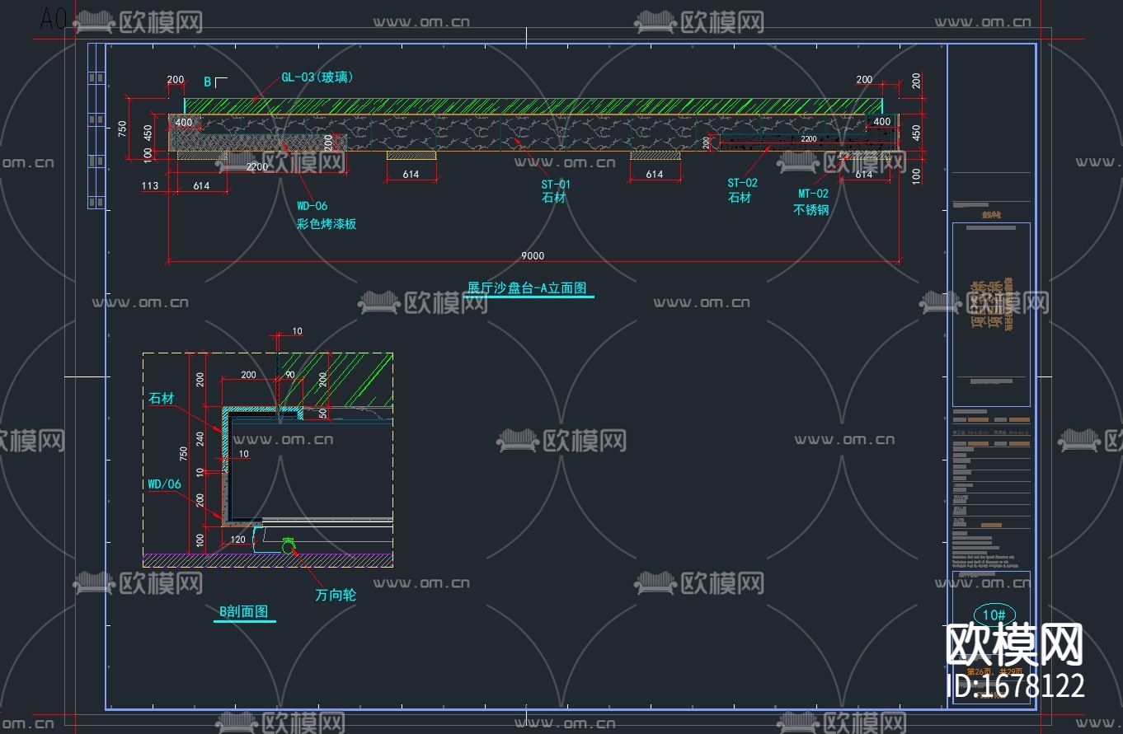Select the WD/06 label in section view
The height and width of the screenshot is (734, 1123).
pyautogui.click(x=164, y=484)
